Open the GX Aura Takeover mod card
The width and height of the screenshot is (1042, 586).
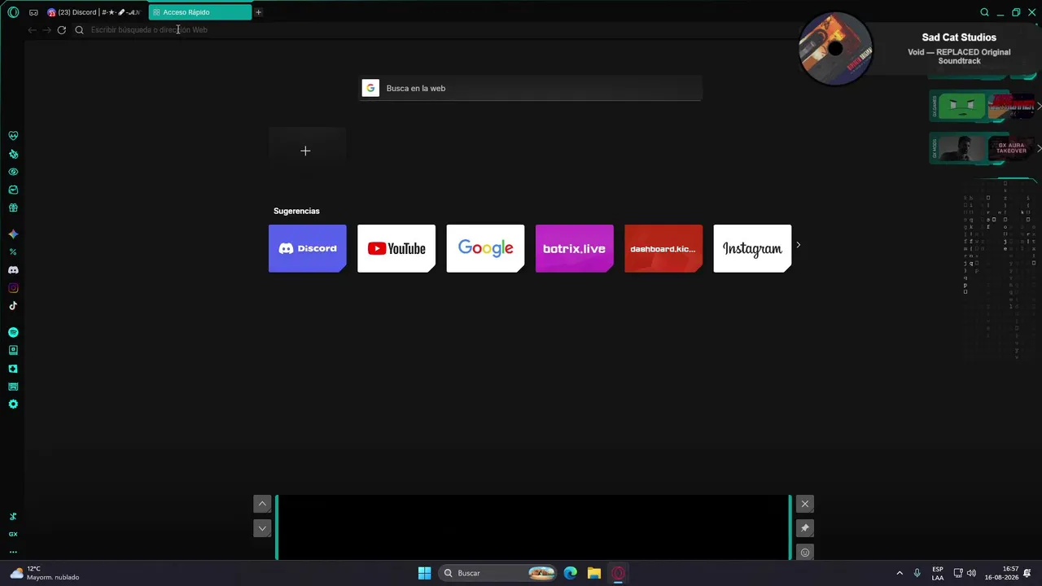click(x=1010, y=148)
